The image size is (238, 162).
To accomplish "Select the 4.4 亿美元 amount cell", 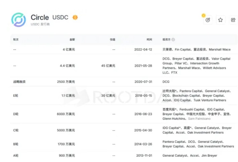I will point(67,66).
